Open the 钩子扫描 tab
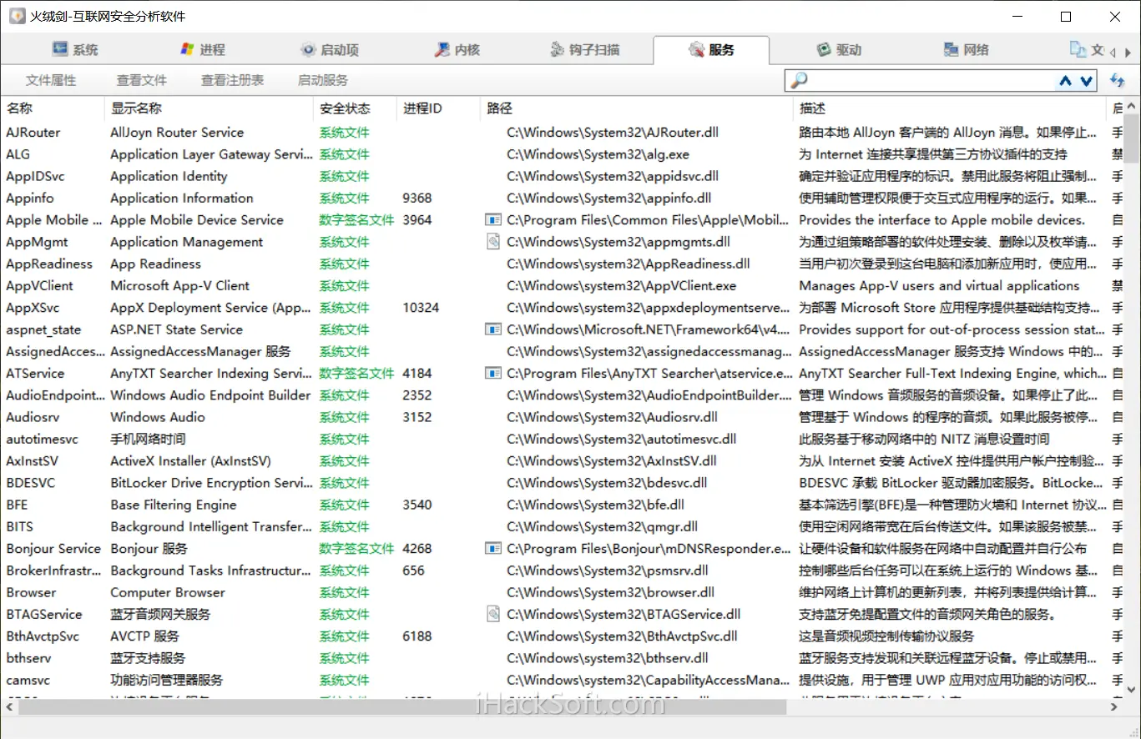This screenshot has height=739, width=1141. [x=584, y=50]
